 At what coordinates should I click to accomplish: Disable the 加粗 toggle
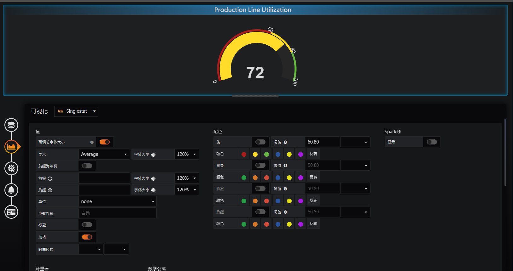(x=87, y=237)
